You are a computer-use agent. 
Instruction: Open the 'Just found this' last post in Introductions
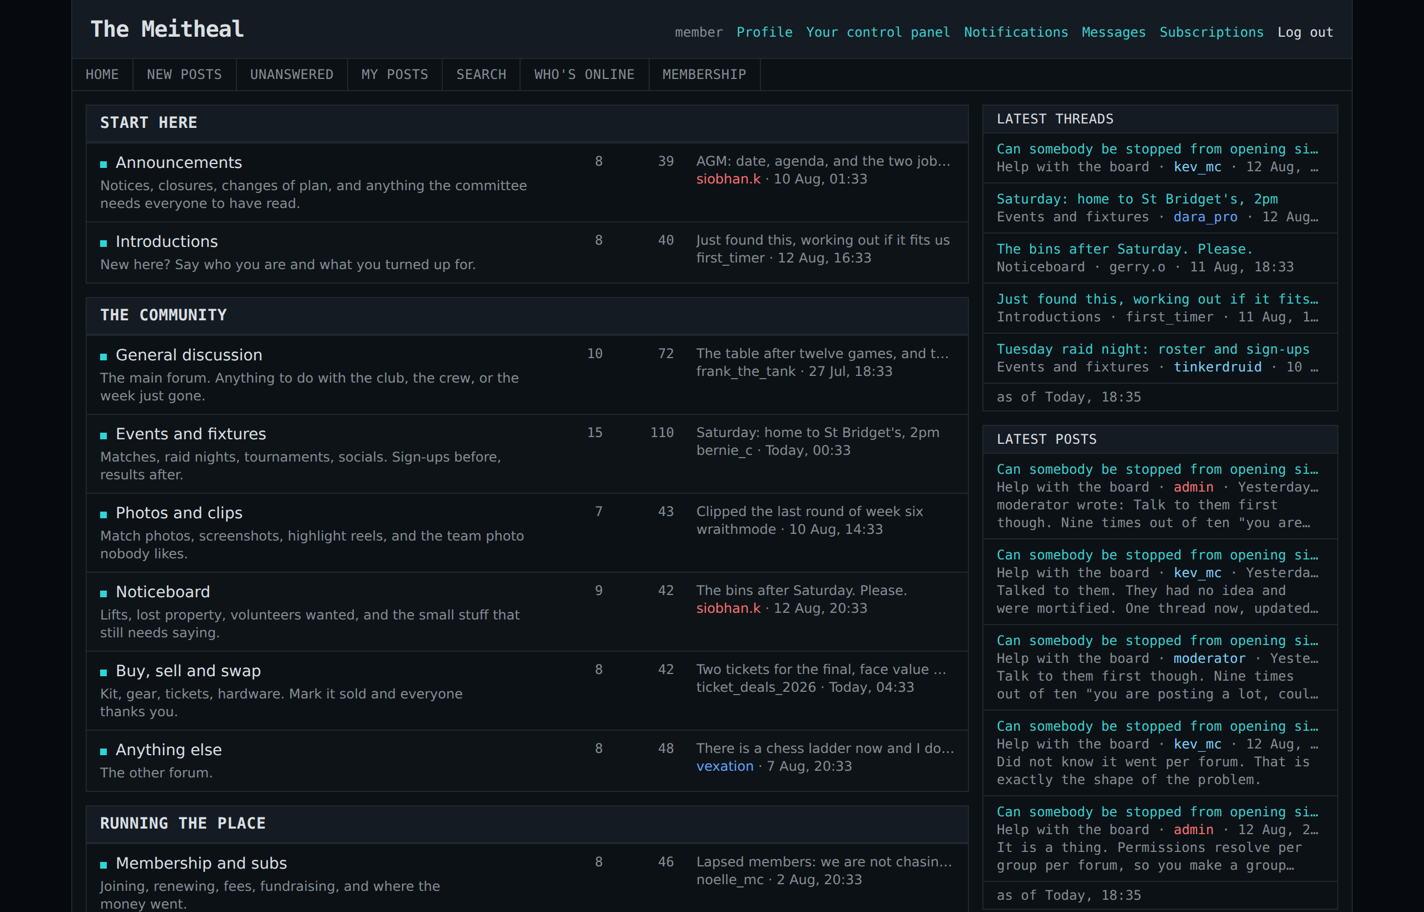[823, 240]
